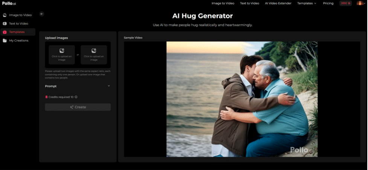The height and width of the screenshot is (170, 368).
Task: Click the Text to Video sidebar icon
Action: click(x=5, y=23)
